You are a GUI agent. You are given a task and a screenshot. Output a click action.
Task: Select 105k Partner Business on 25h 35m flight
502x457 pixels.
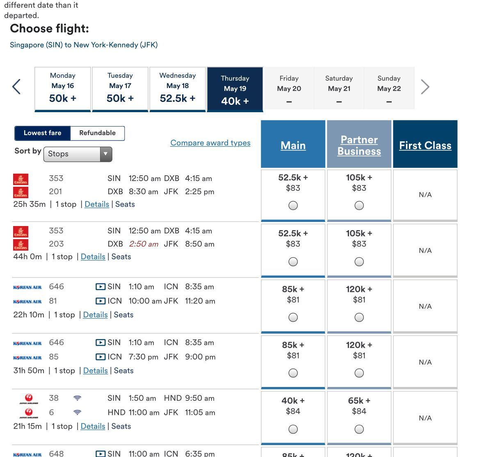pyautogui.click(x=359, y=206)
